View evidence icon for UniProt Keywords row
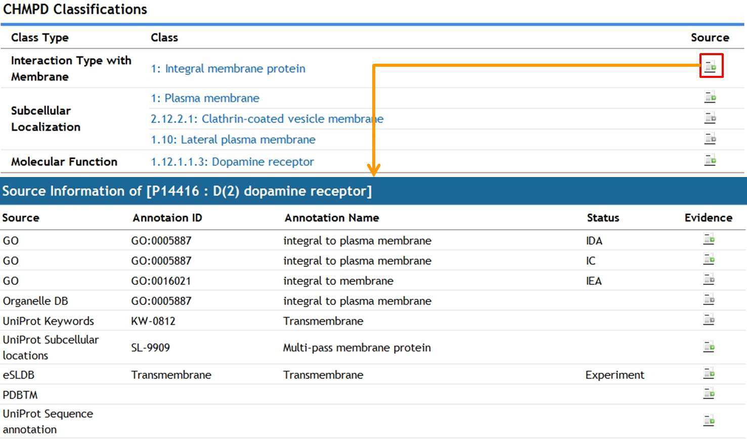Screen dimensions: 747x439 (x=709, y=319)
